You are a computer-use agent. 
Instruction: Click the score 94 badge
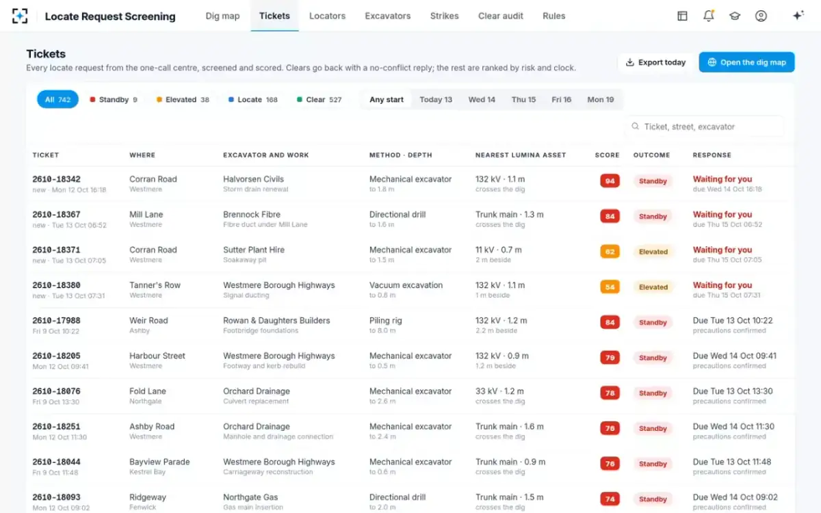pyautogui.click(x=610, y=181)
